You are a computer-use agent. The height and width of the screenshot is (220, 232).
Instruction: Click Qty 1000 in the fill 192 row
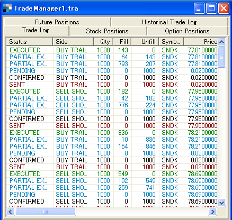(x=103, y=181)
